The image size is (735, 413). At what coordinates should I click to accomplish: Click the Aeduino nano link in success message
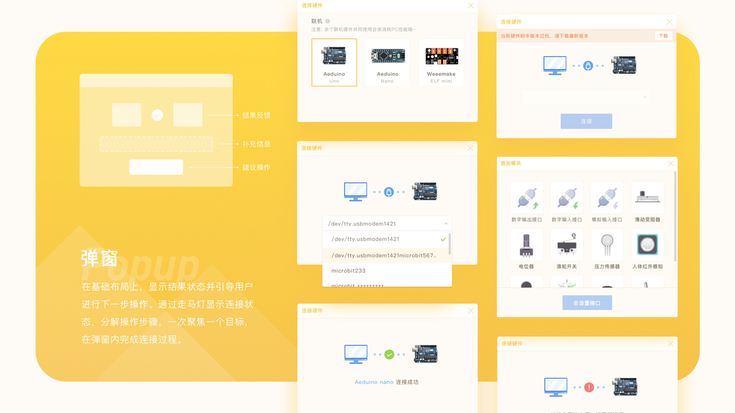pos(374,382)
